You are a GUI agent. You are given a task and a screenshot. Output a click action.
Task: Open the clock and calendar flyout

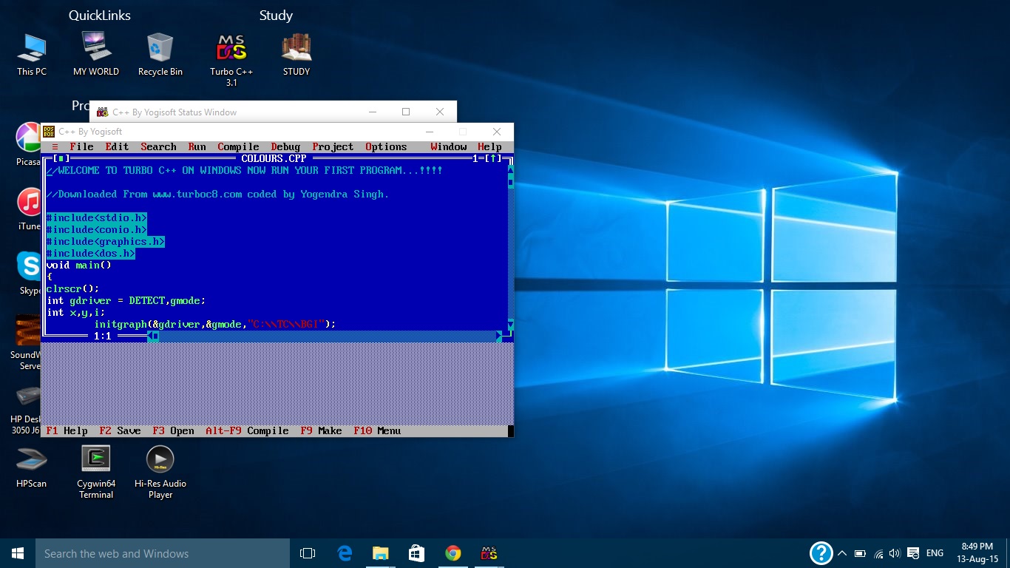tap(977, 553)
